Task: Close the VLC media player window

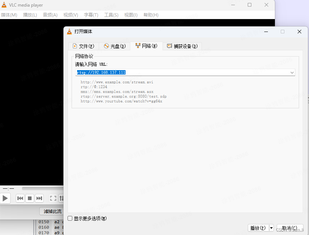Action: click(266, 5)
